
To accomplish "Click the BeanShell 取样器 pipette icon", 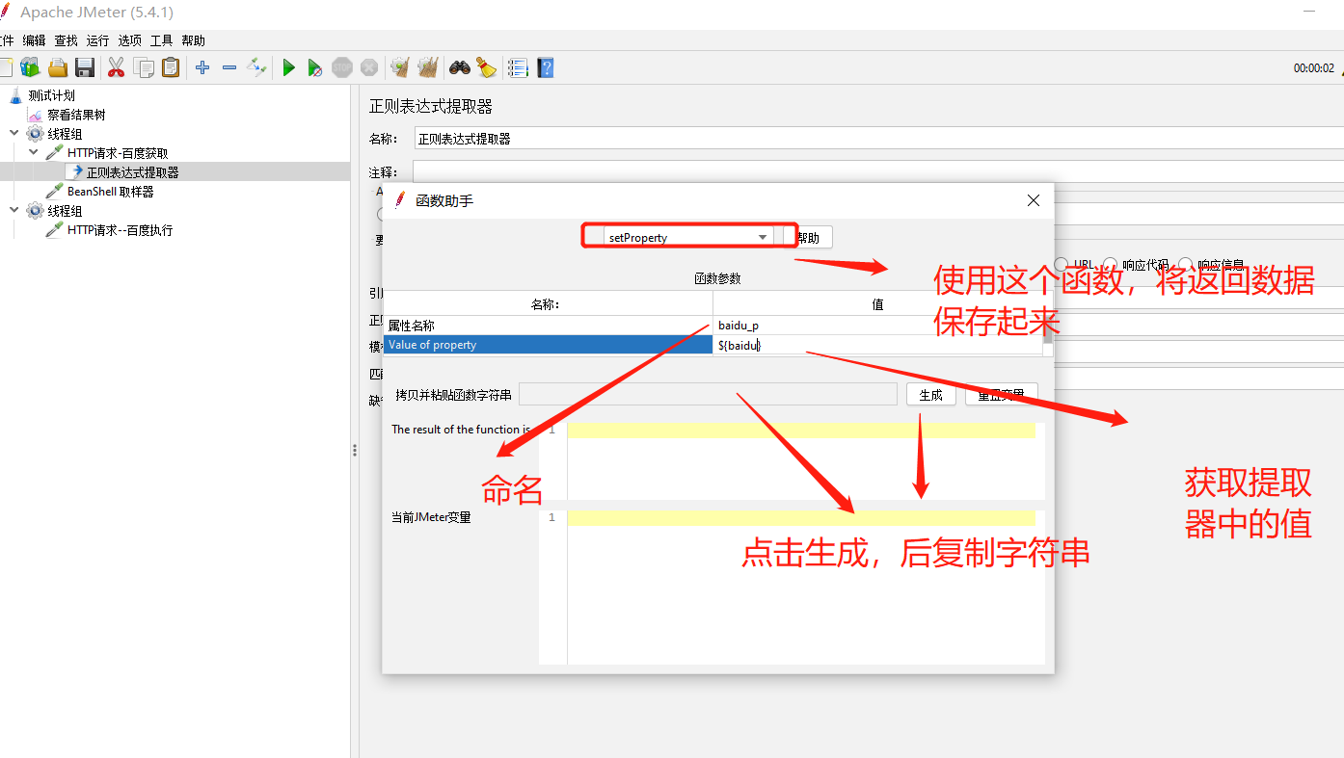I will [55, 192].
